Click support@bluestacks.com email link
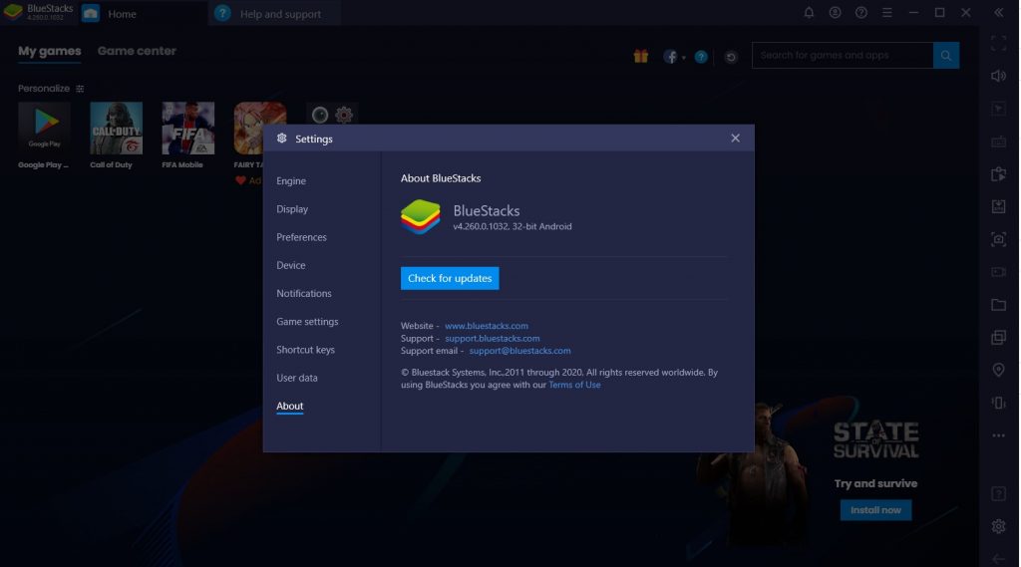This screenshot has height=567, width=1021. tap(519, 350)
